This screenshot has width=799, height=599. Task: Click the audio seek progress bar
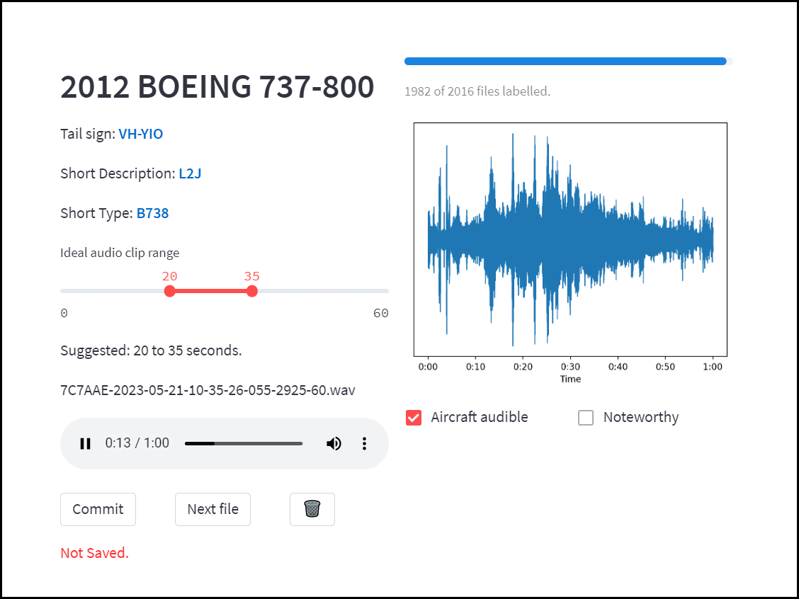[244, 444]
